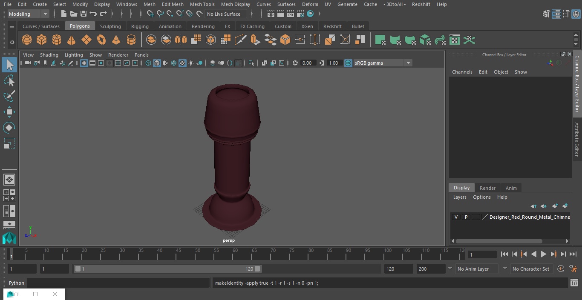Click the Open Scene folder icon
This screenshot has width=582, height=300.
coord(74,14)
